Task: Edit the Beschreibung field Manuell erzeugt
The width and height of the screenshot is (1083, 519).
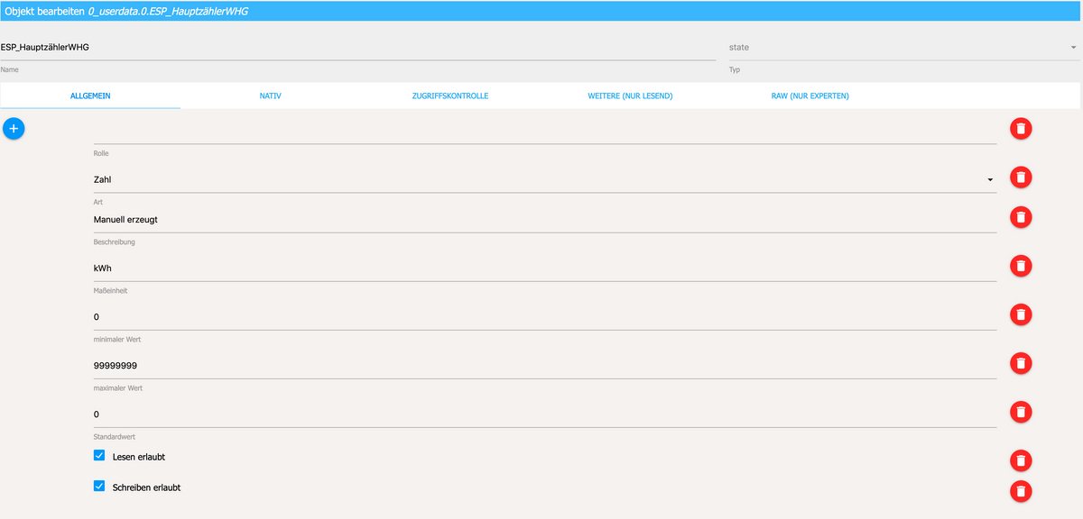Action: click(545, 220)
